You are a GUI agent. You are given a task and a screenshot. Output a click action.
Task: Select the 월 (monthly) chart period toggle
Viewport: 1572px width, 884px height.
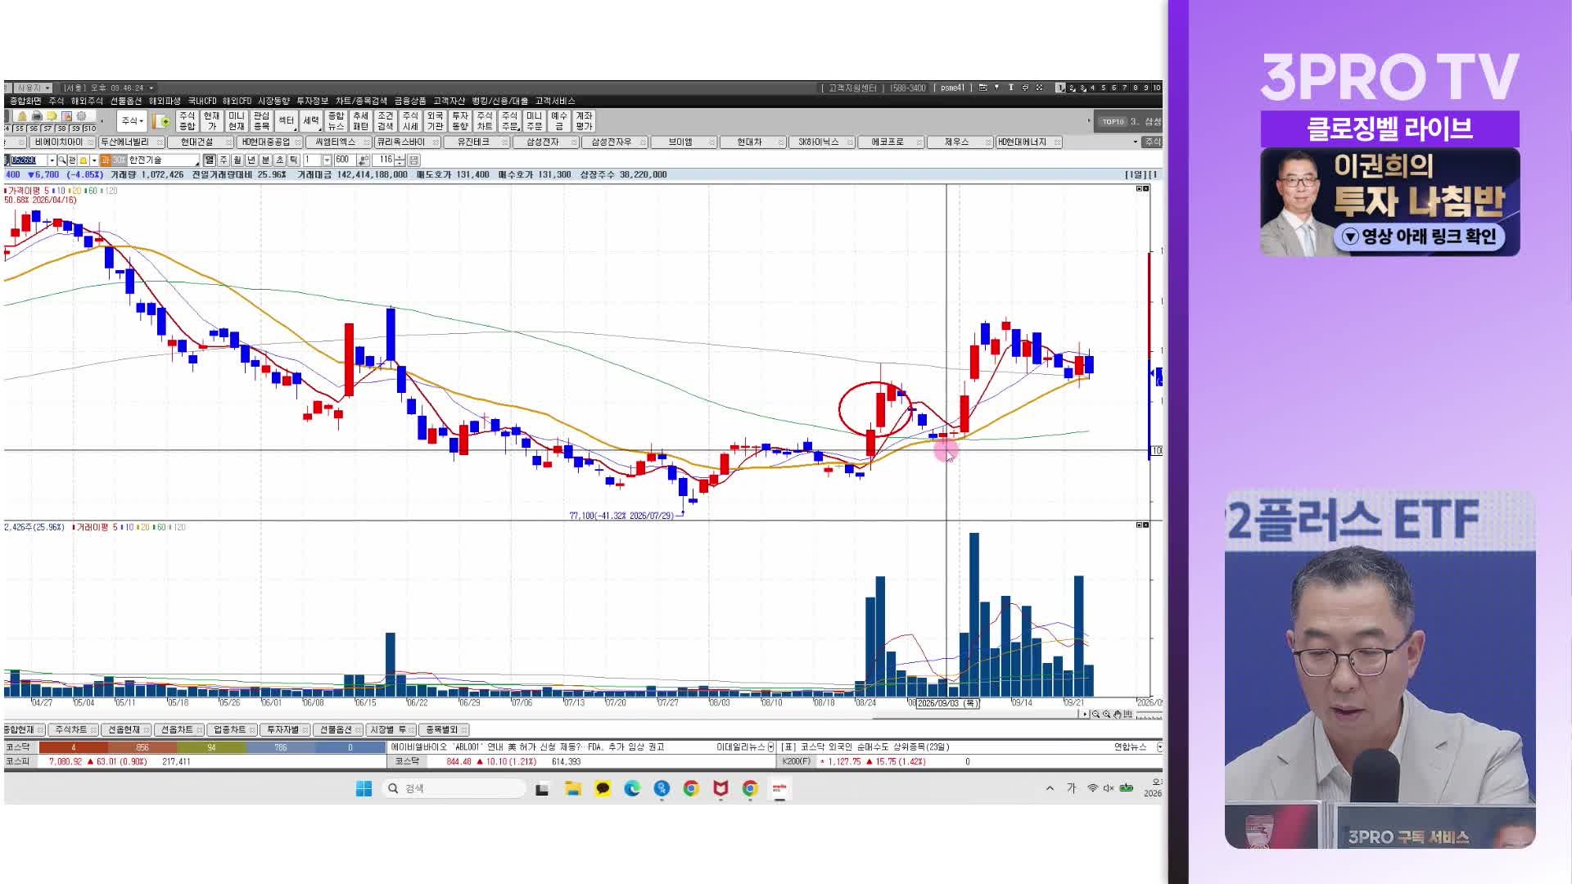coord(237,160)
